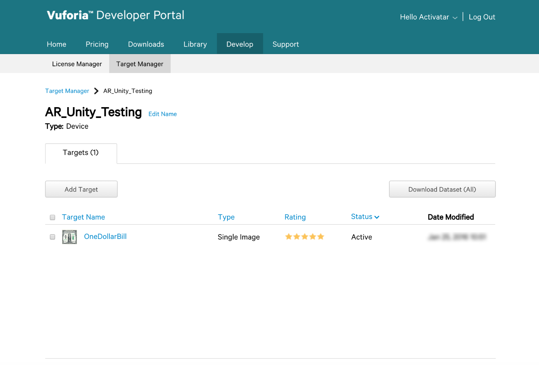Select all targets with header checkbox
The height and width of the screenshot is (365, 539).
coord(52,217)
